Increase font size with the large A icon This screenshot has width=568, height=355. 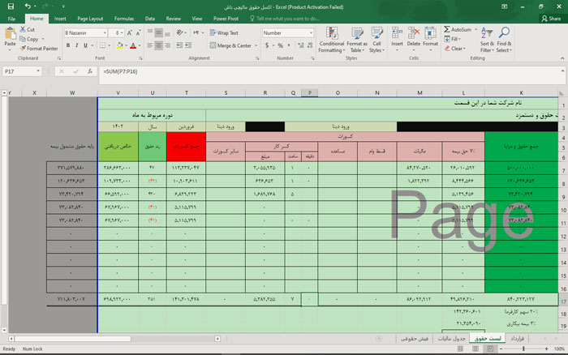129,33
